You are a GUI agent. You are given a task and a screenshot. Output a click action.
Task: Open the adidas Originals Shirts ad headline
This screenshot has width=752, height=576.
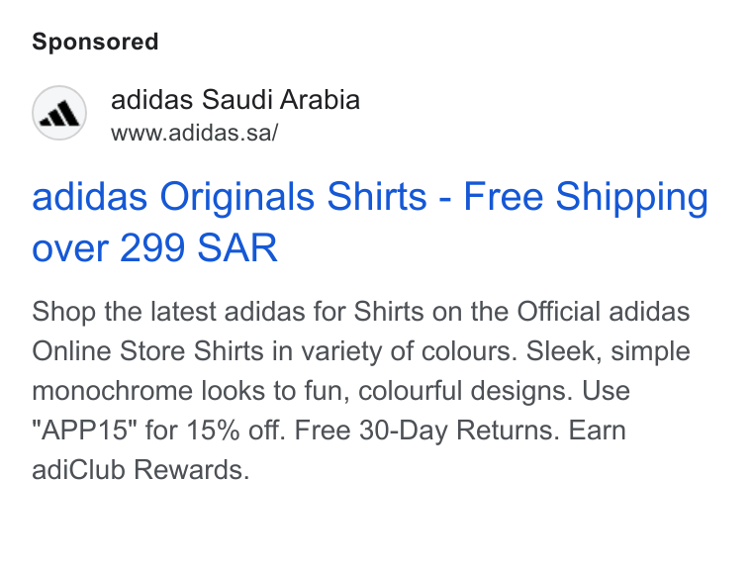(x=370, y=222)
